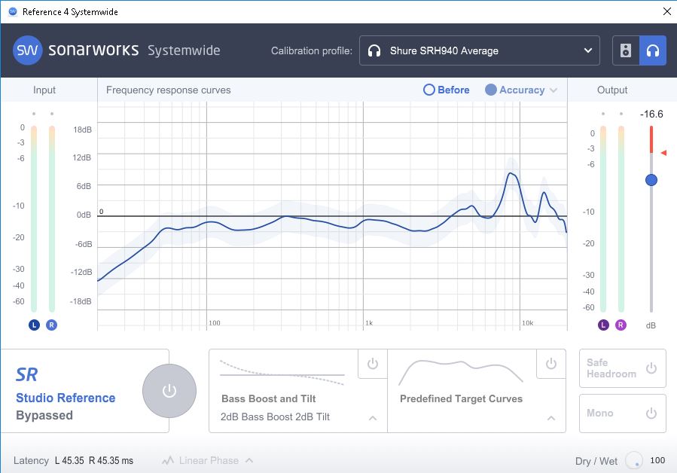This screenshot has width=677, height=473.
Task: Click the Linear Phase label
Action: 209,460
